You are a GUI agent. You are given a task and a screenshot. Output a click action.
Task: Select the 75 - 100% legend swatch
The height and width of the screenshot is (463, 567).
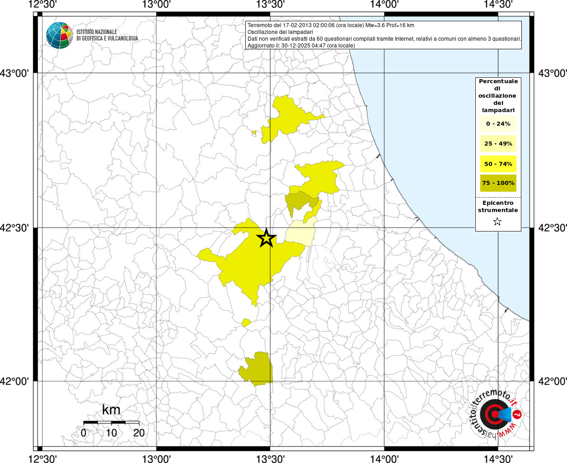(x=498, y=183)
